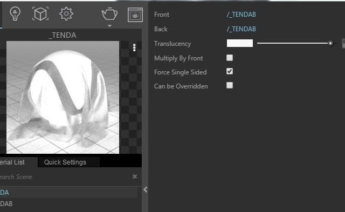345x212 pixels.
Task: Open the Back material link /_TENDAB
Action: click(241, 29)
